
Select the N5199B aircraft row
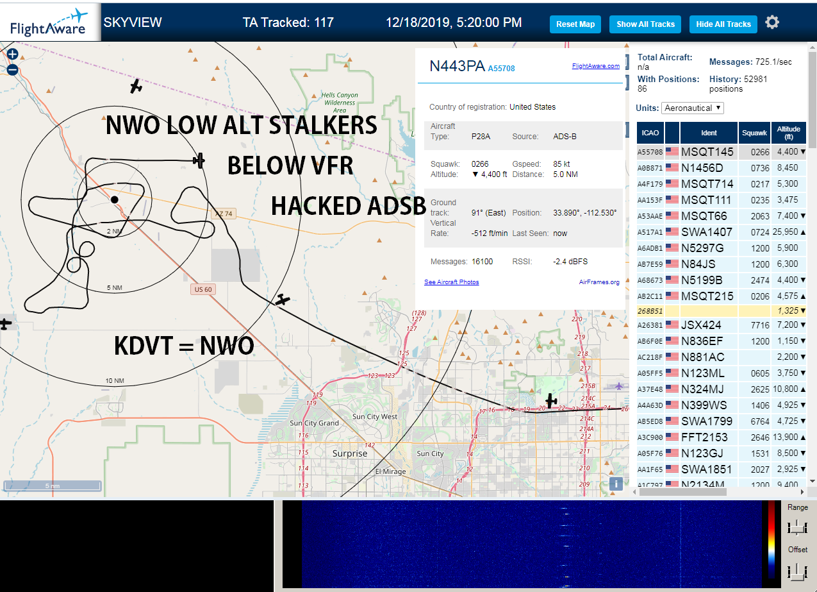tap(722, 280)
